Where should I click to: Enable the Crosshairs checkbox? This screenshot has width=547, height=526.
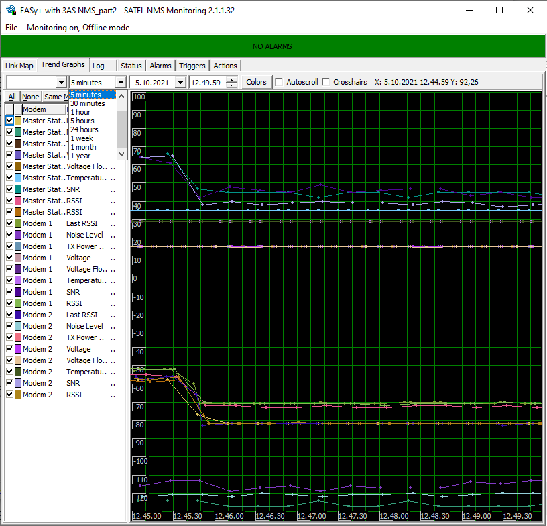click(x=326, y=82)
